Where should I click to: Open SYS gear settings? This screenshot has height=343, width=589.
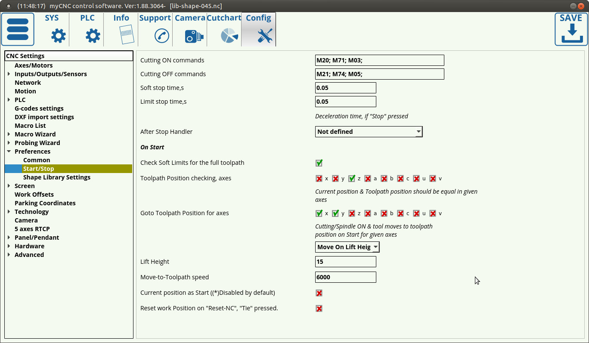59,36
